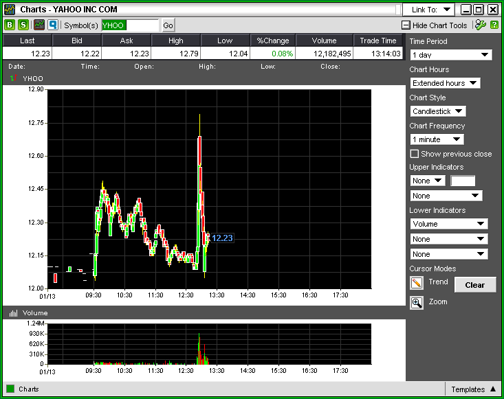Click the green S sell icon
The image size is (504, 399).
pyautogui.click(x=23, y=25)
